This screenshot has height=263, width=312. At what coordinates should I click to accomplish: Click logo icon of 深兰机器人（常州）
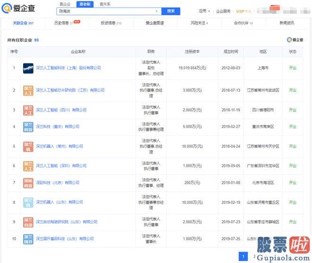point(28,146)
